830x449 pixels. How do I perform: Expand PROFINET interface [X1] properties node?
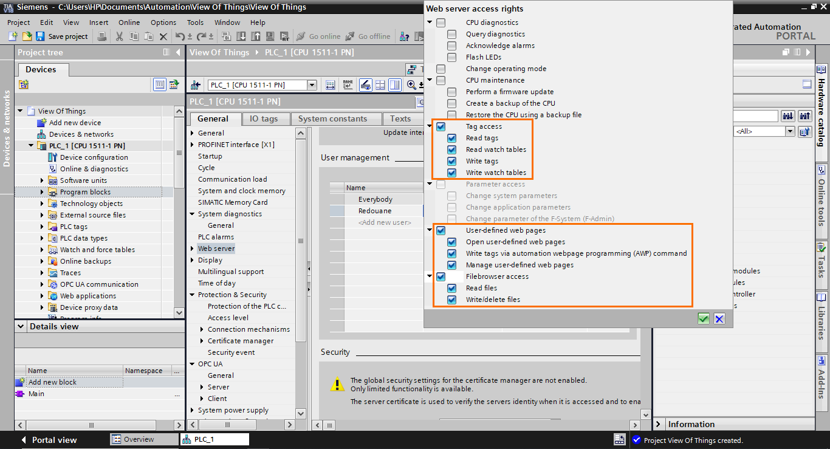click(x=193, y=145)
